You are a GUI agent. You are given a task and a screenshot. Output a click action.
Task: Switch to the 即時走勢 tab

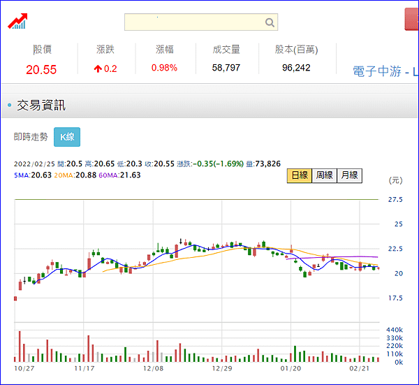pyautogui.click(x=31, y=137)
